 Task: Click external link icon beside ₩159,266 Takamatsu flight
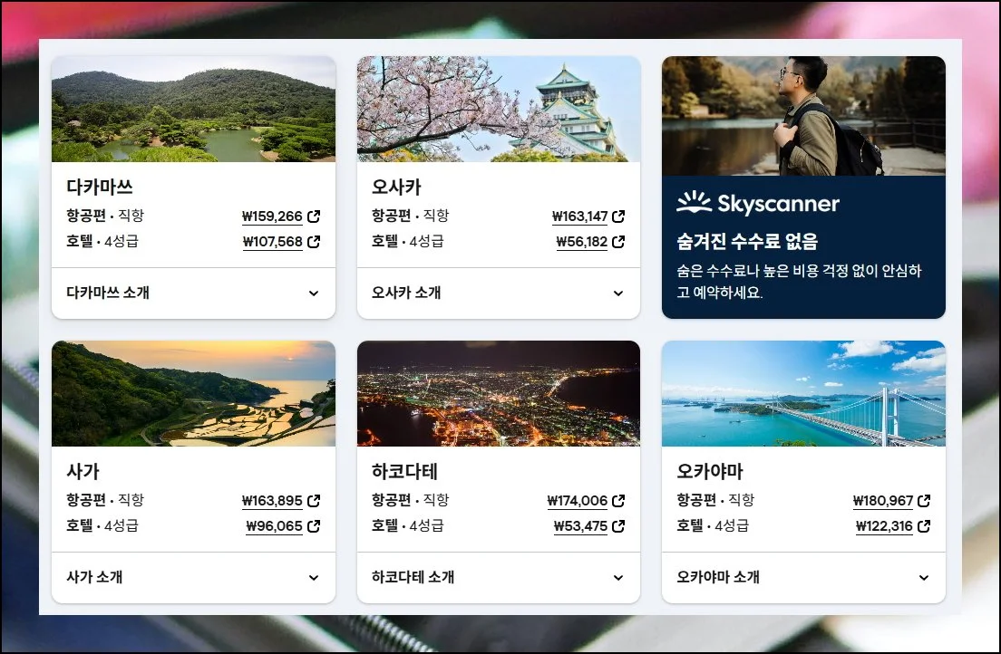314,216
